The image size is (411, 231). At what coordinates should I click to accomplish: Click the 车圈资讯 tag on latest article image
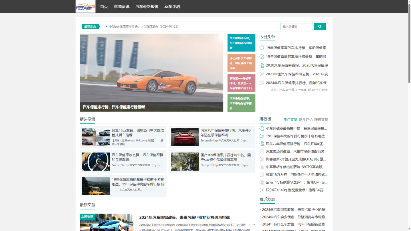point(87,217)
